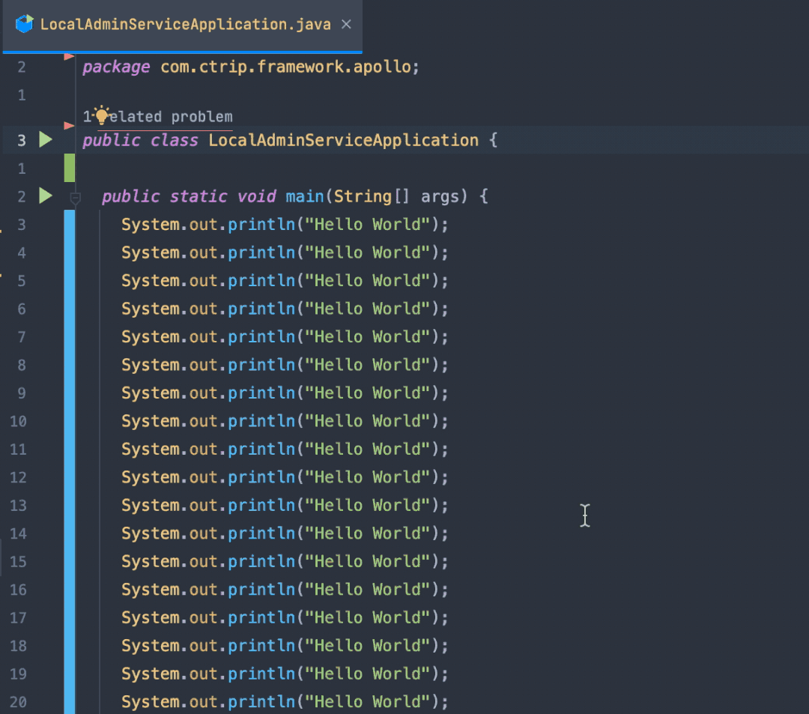This screenshot has width=809, height=714.
Task: Close the LocalAdminServiceApplication.java tab
Action: pos(345,23)
